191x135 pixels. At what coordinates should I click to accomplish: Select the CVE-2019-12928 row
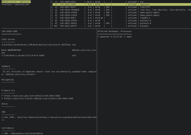(x=121, y=12)
